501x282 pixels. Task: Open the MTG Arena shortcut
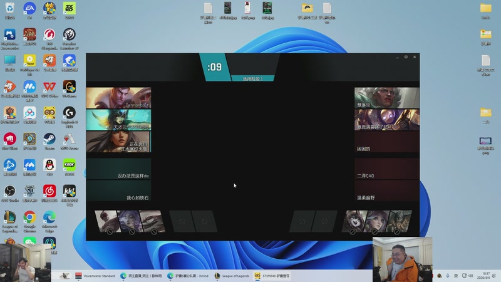[x=70, y=141]
